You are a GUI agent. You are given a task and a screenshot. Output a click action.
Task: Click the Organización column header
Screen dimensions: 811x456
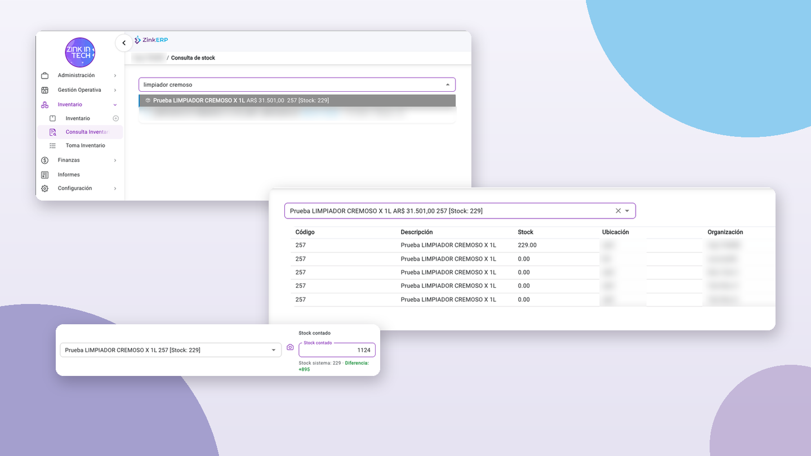pyautogui.click(x=725, y=232)
